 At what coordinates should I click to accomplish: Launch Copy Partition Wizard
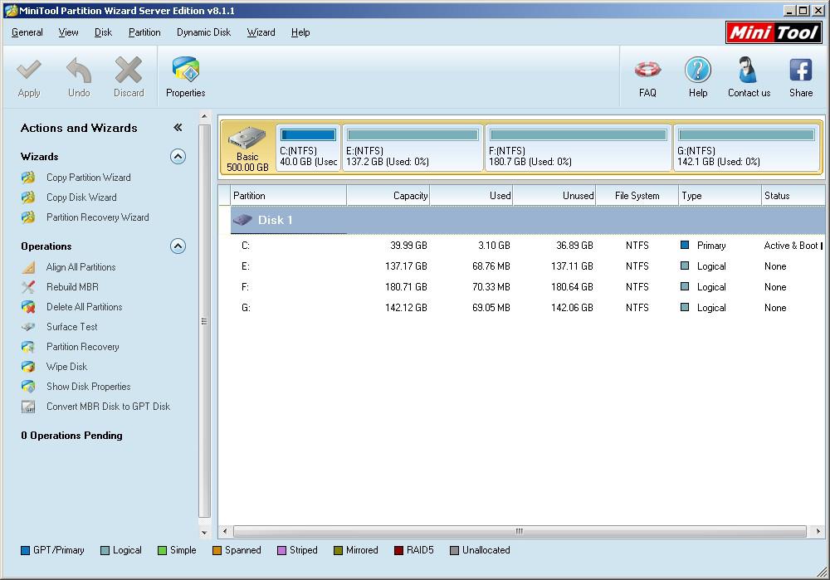[88, 178]
